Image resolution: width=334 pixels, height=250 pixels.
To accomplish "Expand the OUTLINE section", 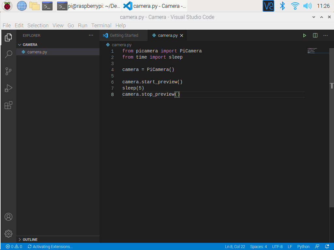I will (30, 240).
